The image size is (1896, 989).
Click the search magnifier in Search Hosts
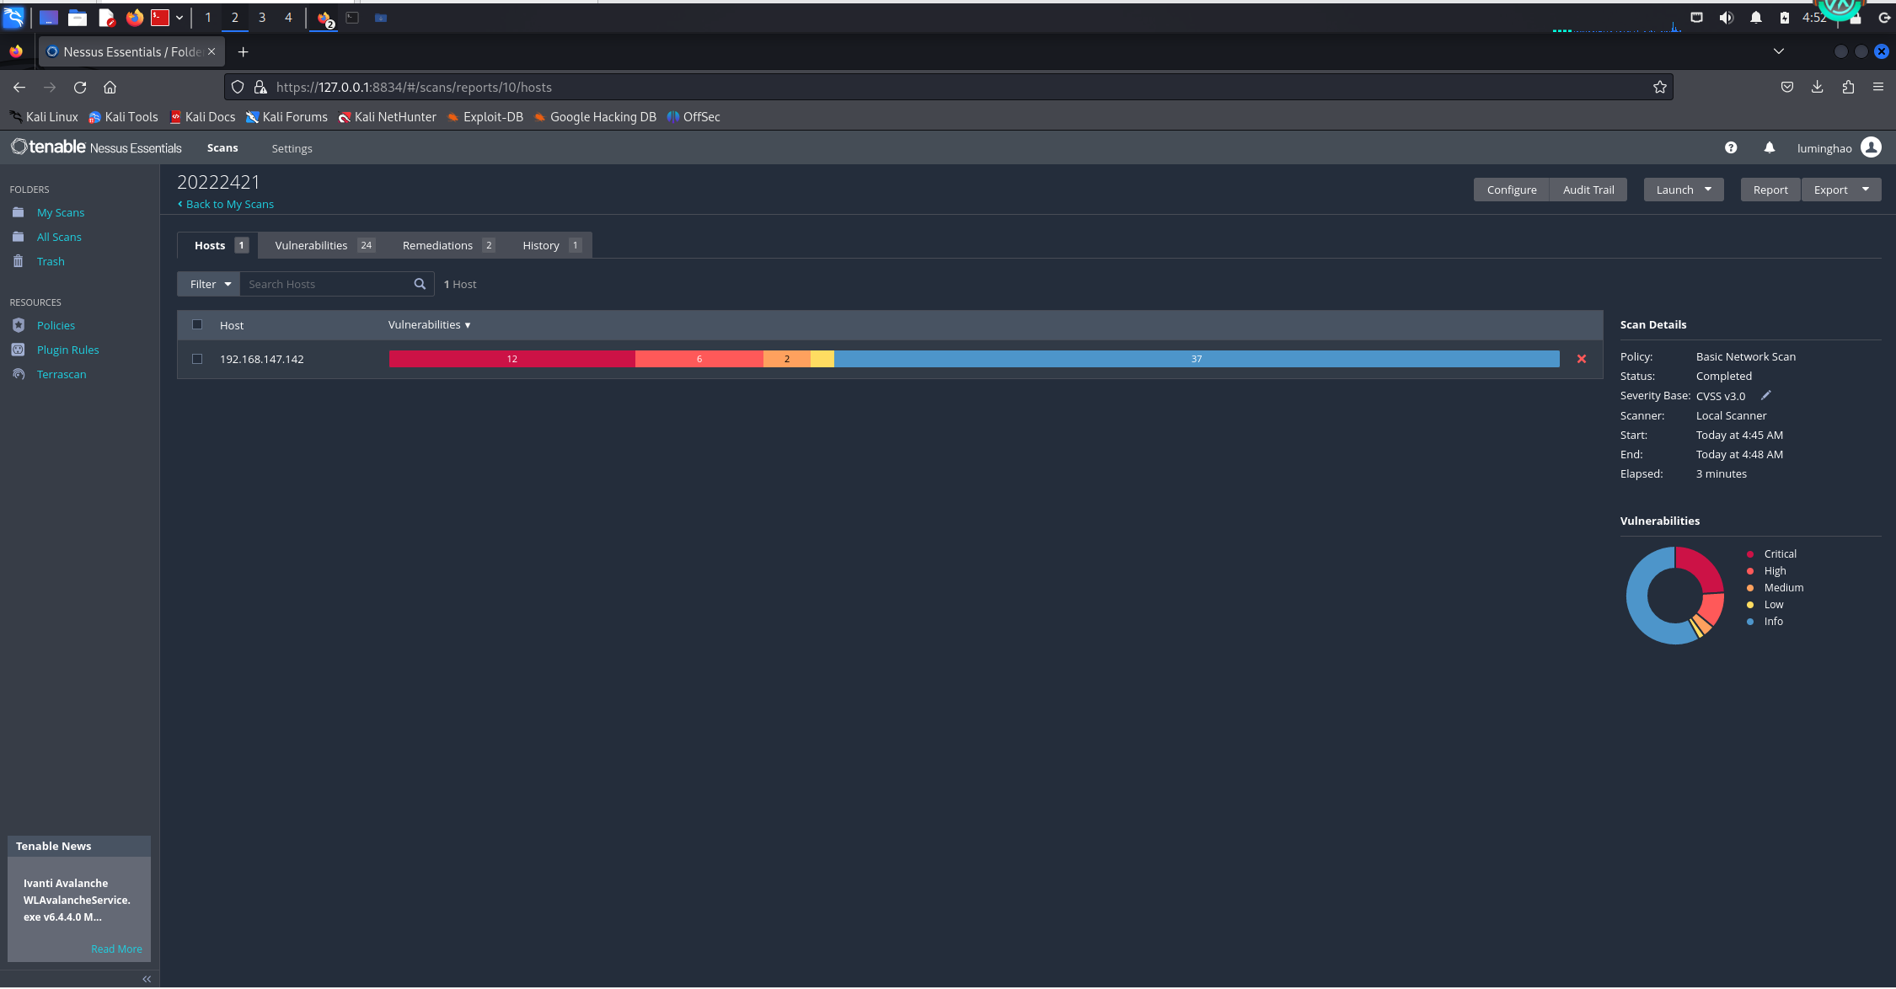click(x=420, y=284)
